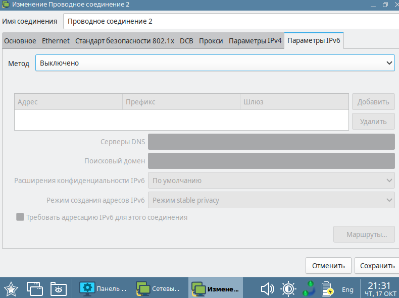Switch to the Основное tab
Viewport: 399px width, 298px height.
20,41
